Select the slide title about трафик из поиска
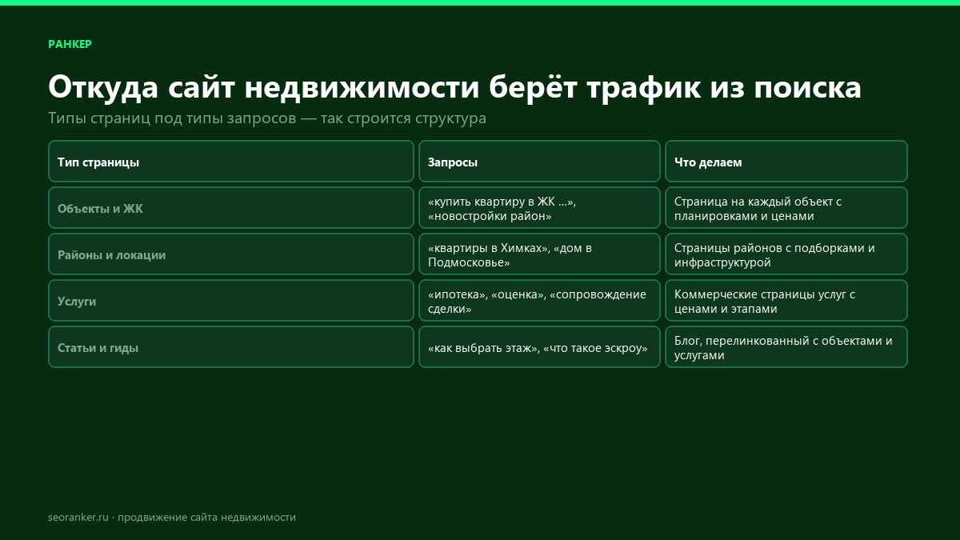This screenshot has height=540, width=960. pos(454,86)
